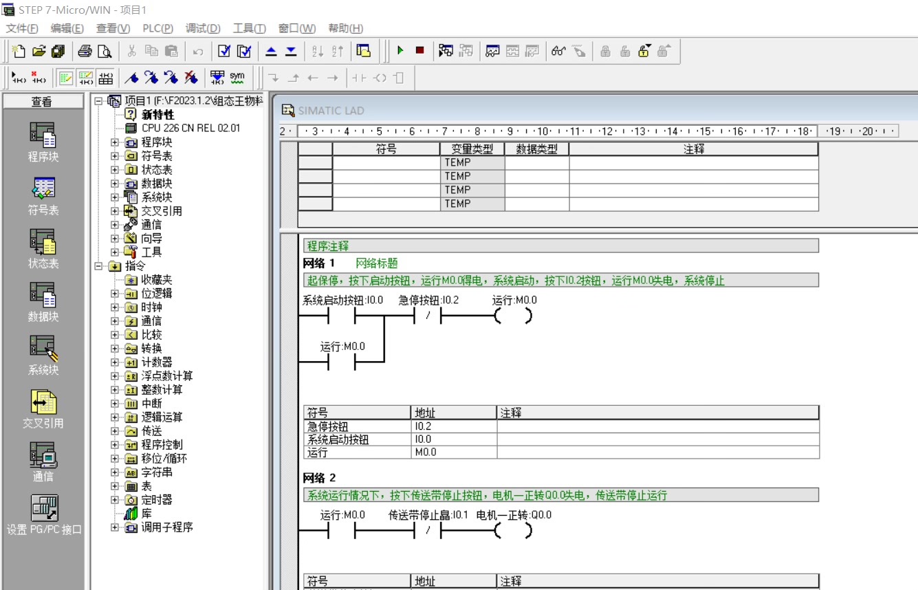Image resolution: width=918 pixels, height=590 pixels.
Task: Expand the 计数器 instruction folder
Action: click(x=115, y=362)
